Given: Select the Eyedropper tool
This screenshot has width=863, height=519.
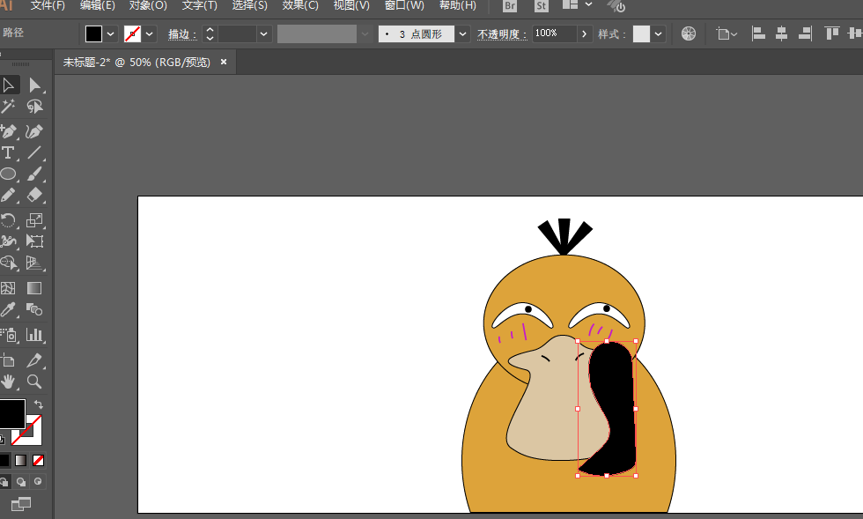Looking at the screenshot, I should click(9, 309).
